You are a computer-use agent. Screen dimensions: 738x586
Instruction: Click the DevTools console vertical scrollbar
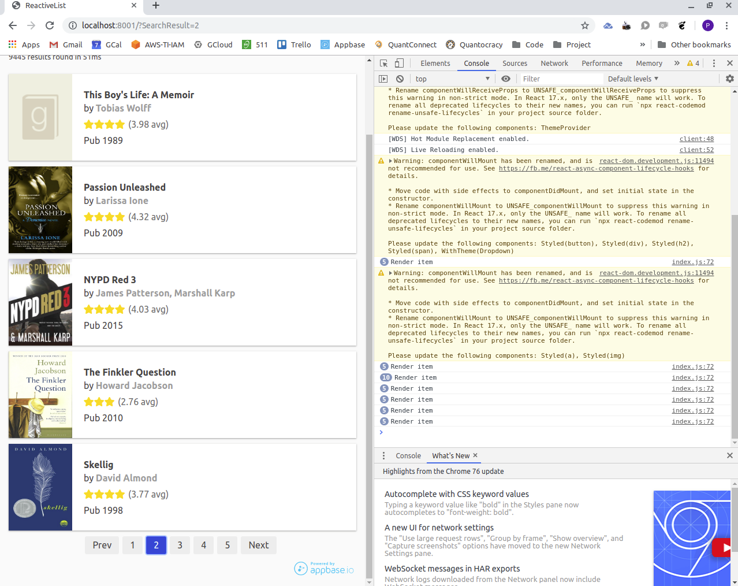(x=735, y=327)
